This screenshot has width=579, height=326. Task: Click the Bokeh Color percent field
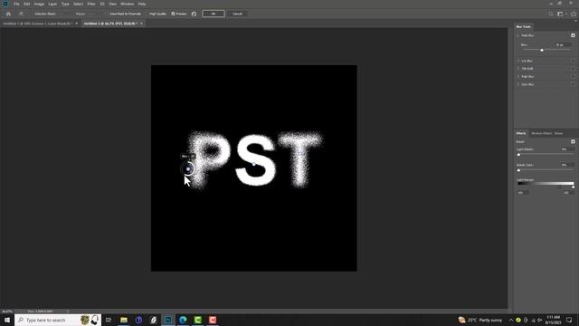tap(567, 165)
